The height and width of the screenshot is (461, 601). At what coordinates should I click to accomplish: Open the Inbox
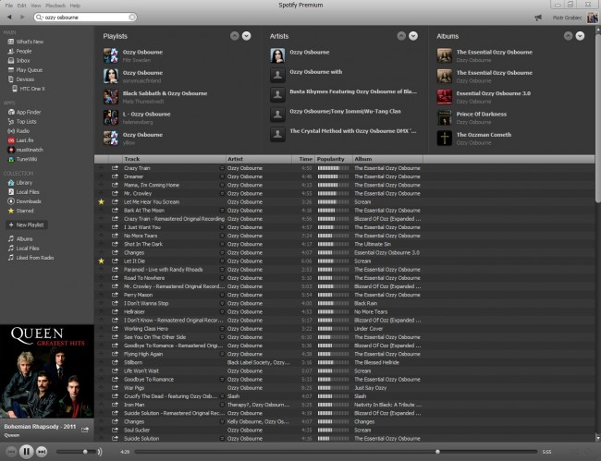pos(19,60)
